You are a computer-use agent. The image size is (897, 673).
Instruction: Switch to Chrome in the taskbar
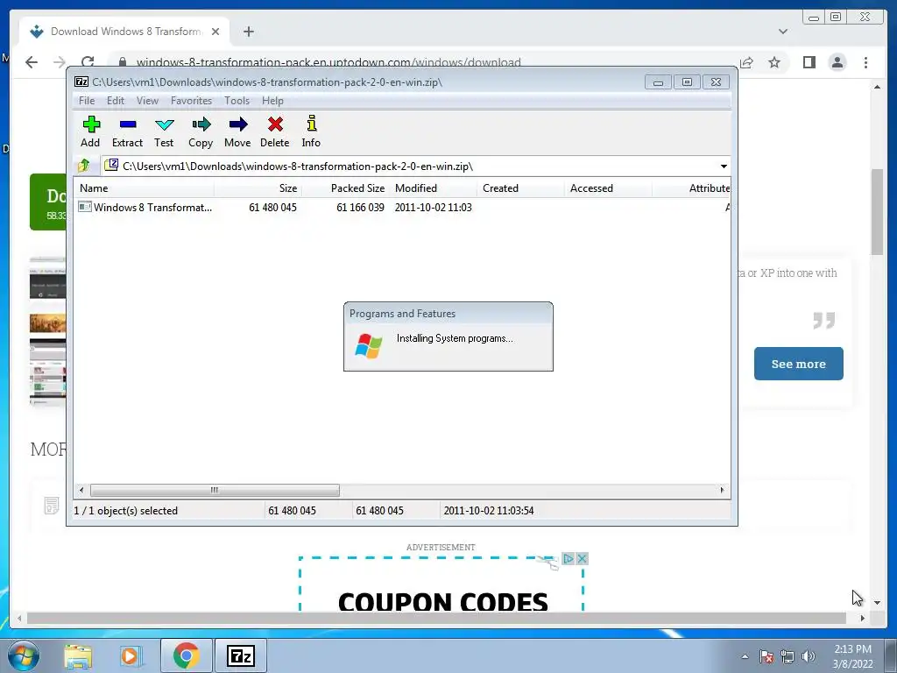coord(186,655)
